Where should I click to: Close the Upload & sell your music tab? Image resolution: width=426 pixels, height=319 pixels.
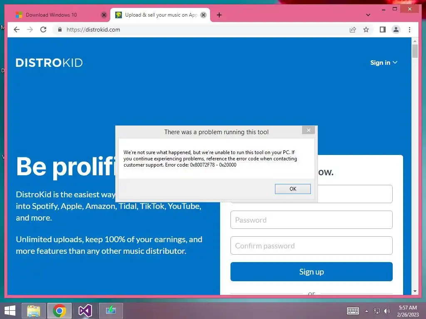click(203, 15)
